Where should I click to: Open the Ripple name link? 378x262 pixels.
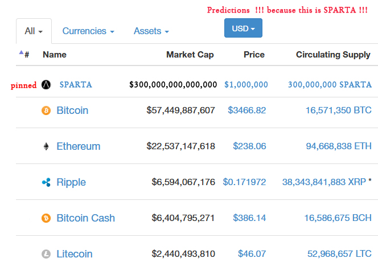pos(71,182)
